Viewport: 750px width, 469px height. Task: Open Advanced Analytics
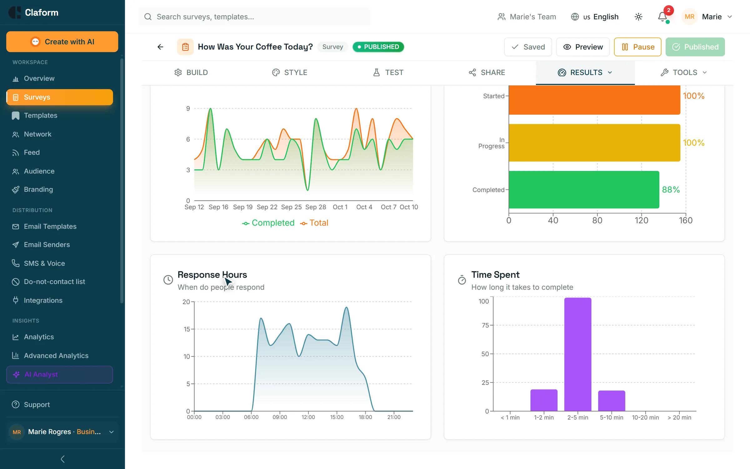pyautogui.click(x=59, y=356)
